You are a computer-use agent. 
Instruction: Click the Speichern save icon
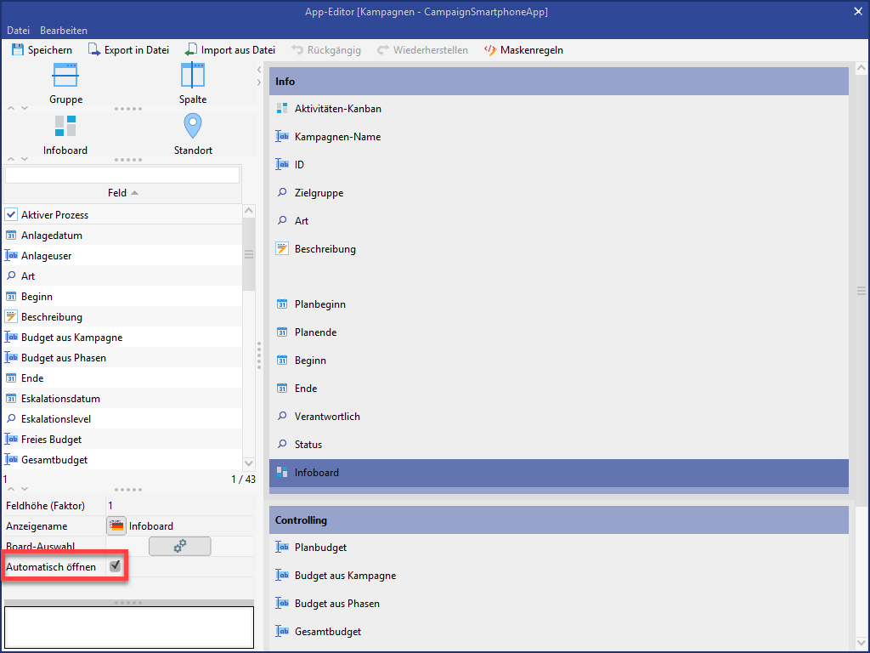pos(18,50)
